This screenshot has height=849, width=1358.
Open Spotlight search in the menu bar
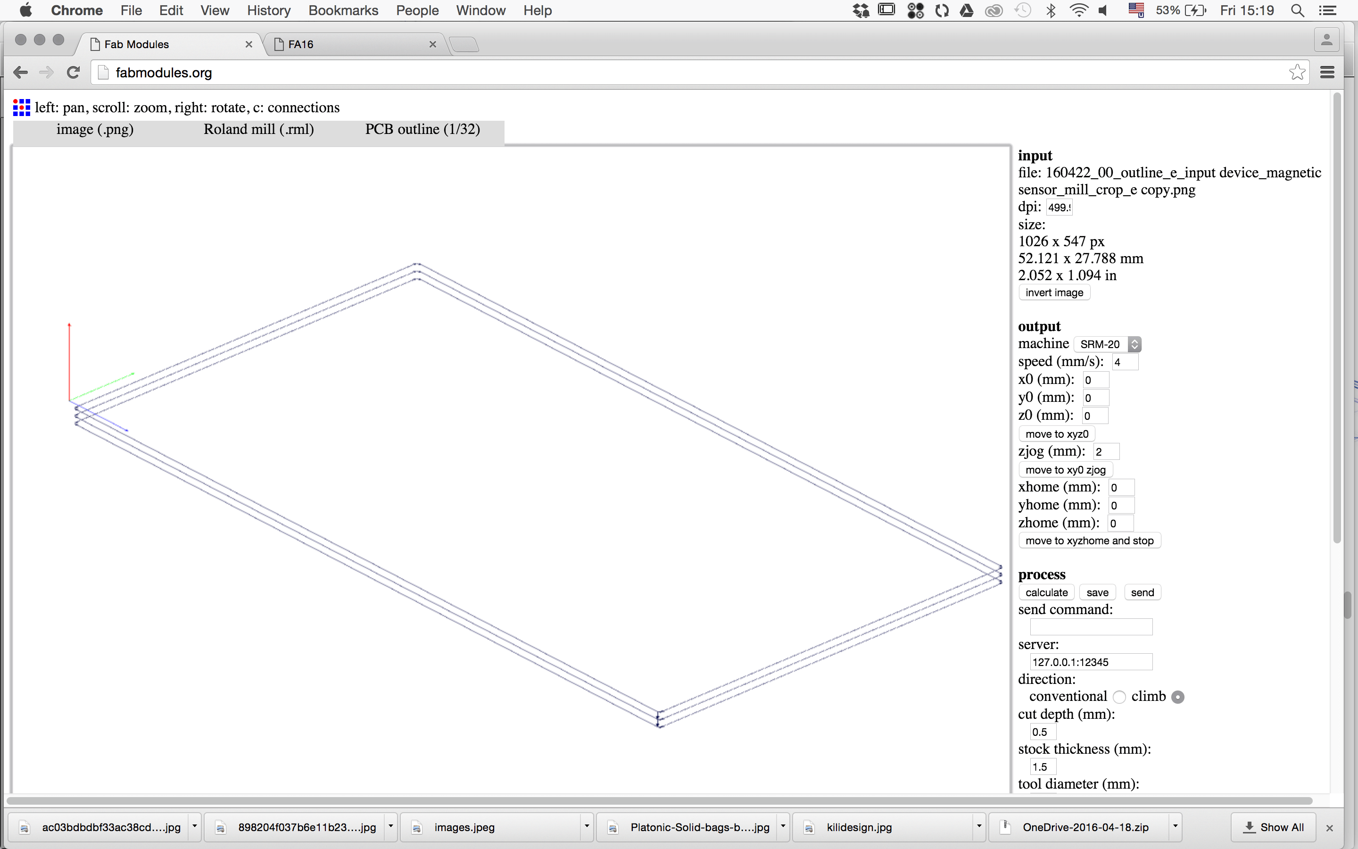[x=1297, y=11]
